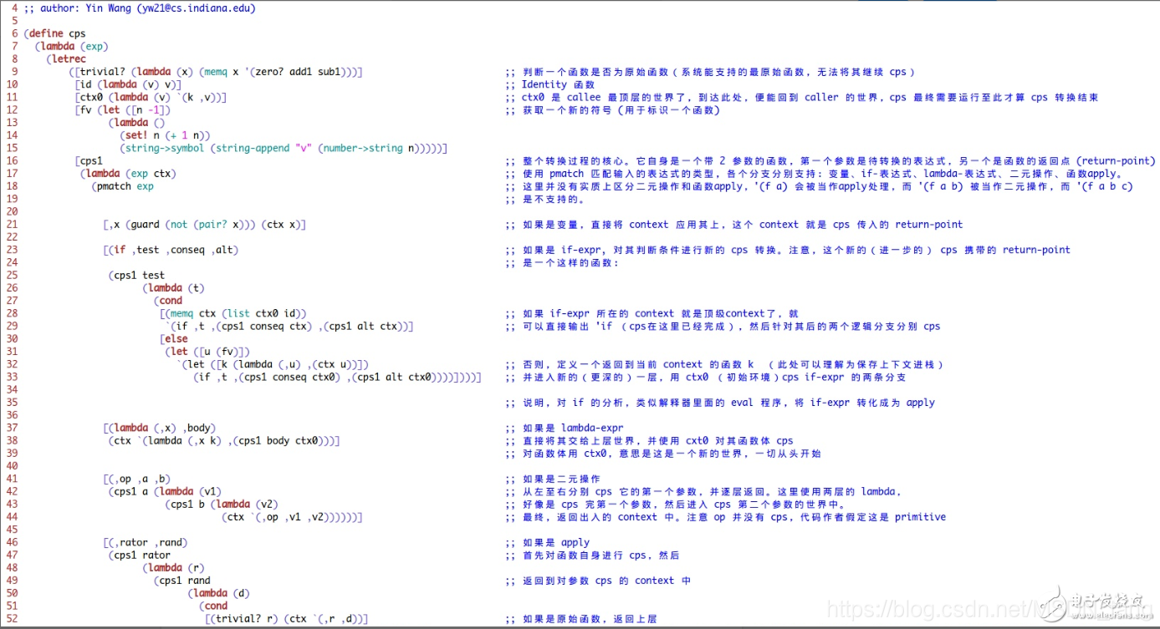
Task: Click the ";; 如果是 apply" comment
Action: (x=547, y=542)
